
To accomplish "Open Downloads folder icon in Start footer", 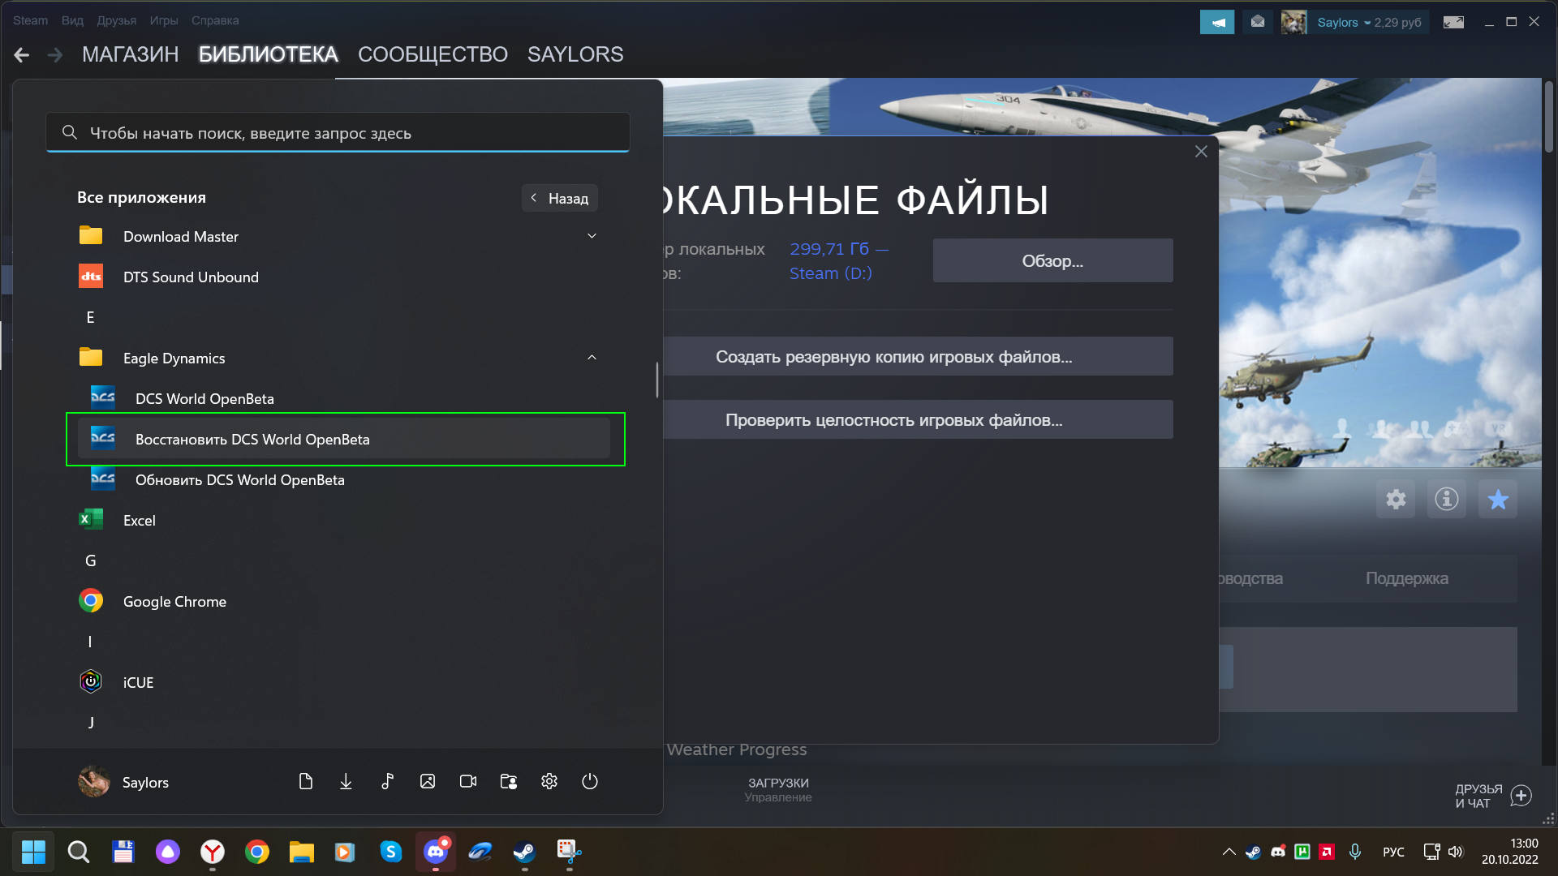I will [x=346, y=781].
